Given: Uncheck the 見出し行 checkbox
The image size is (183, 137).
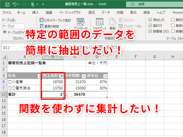Looking at the screenshot, I should pos(150,20).
